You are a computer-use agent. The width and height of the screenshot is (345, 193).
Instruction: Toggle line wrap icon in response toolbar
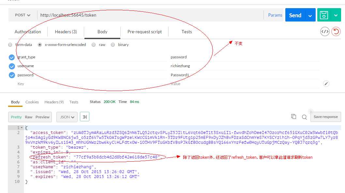coord(85,117)
